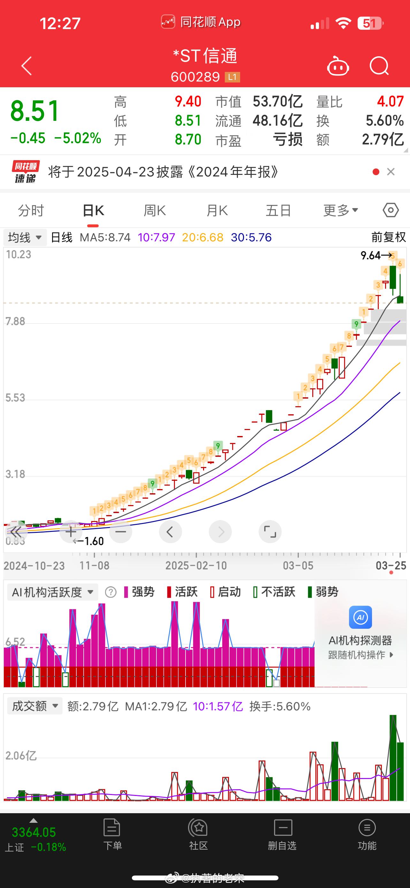Zoom out chart with minus button

[120, 532]
